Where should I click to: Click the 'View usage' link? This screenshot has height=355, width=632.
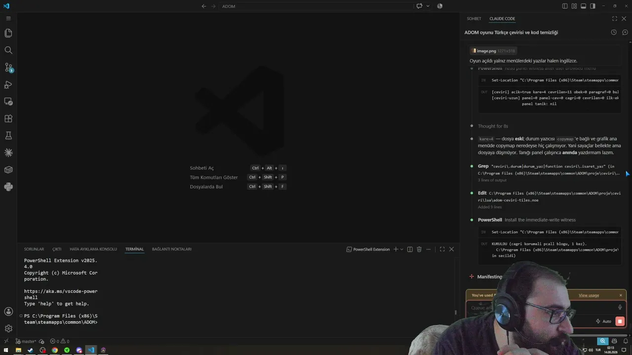pyautogui.click(x=589, y=295)
